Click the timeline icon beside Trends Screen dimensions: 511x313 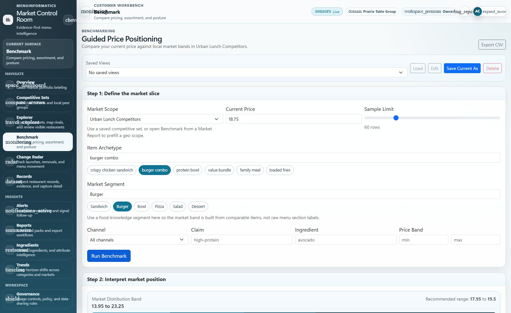click(10, 270)
